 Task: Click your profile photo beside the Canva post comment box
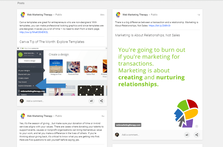22,101
